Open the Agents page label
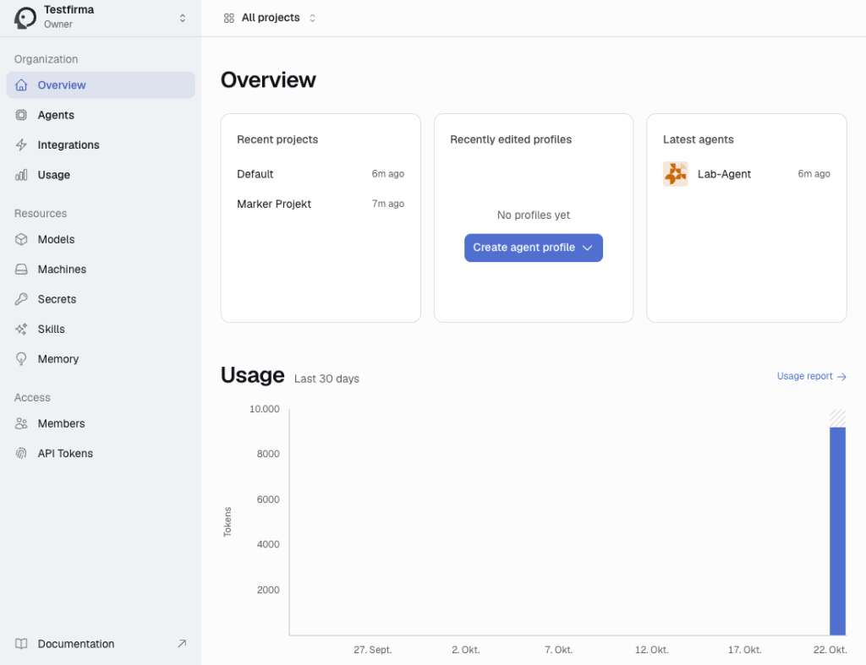This screenshot has height=665, width=866. pyautogui.click(x=56, y=115)
